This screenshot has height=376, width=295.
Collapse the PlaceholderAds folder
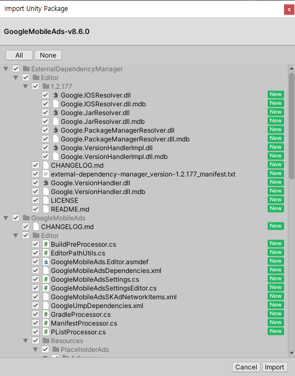click(x=36, y=350)
